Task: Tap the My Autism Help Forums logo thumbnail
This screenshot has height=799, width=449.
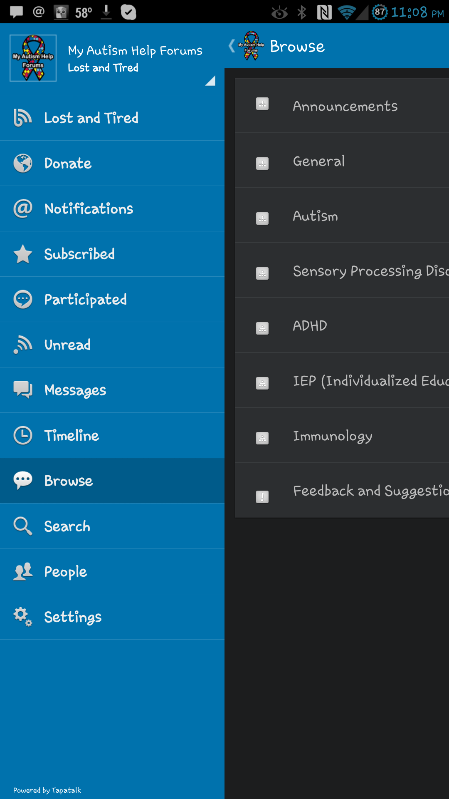Action: pyautogui.click(x=33, y=58)
